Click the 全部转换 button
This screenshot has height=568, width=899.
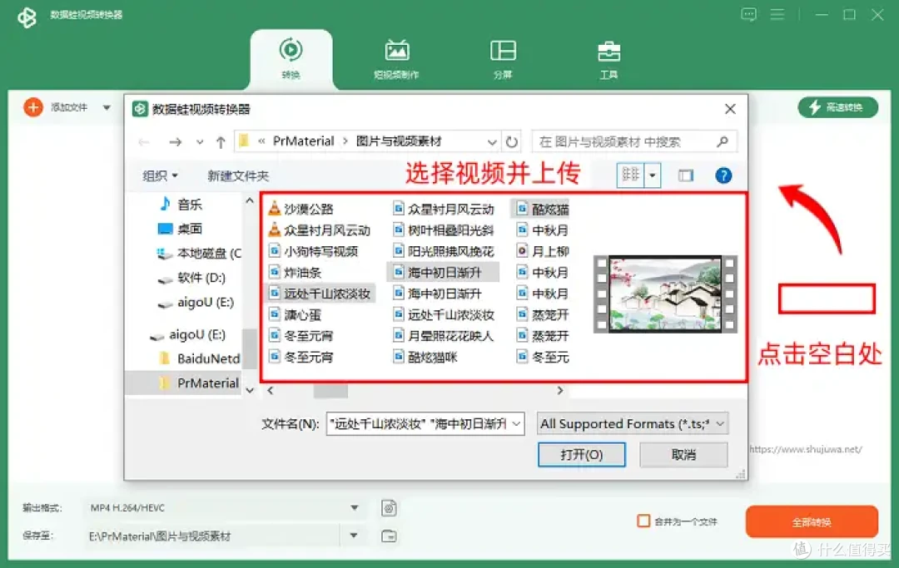click(x=812, y=521)
